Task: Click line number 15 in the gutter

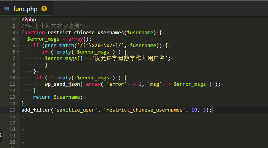Action: click(x=12, y=110)
